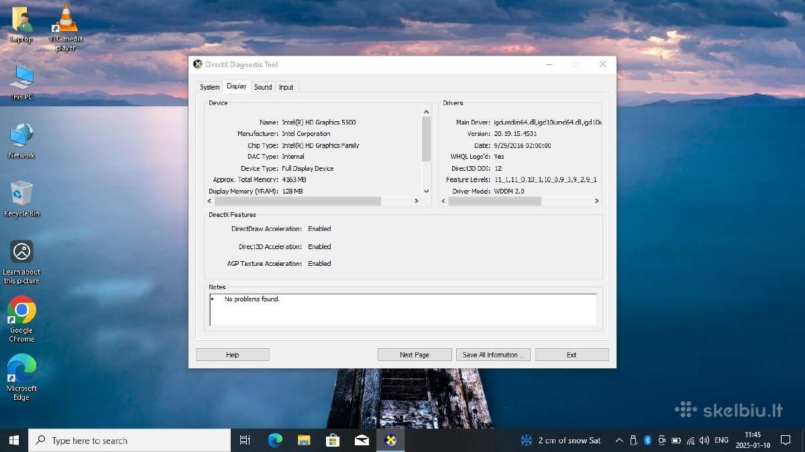Viewport: 805px width, 452px height.
Task: Launch Google Chrome from desktop
Action: click(x=21, y=319)
